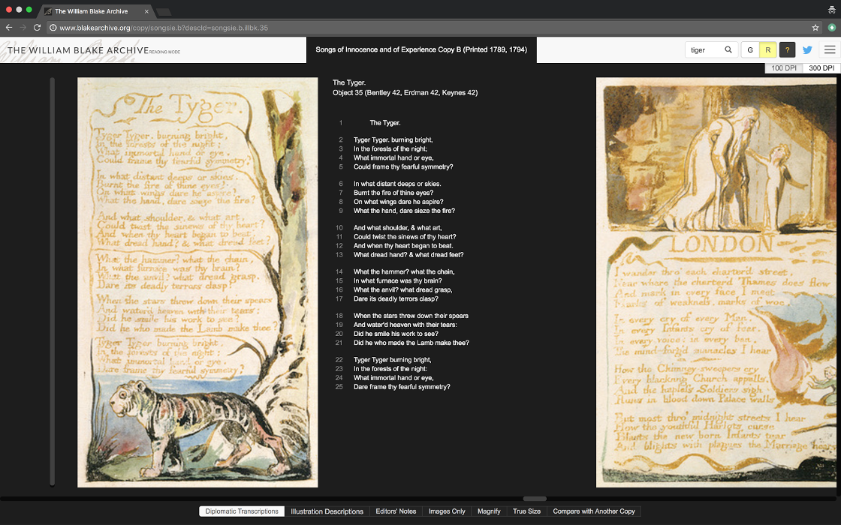
Task: Open the Twitter bird link
Action: [x=807, y=49]
